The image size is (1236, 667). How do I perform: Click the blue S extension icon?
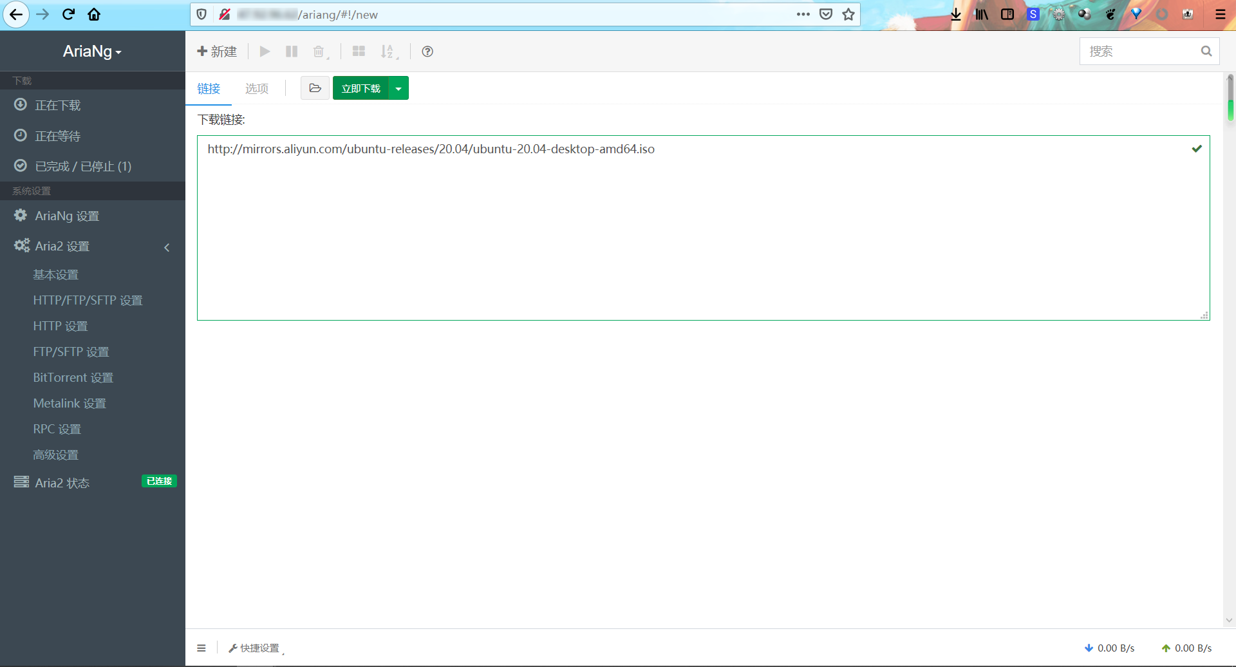click(x=1033, y=14)
